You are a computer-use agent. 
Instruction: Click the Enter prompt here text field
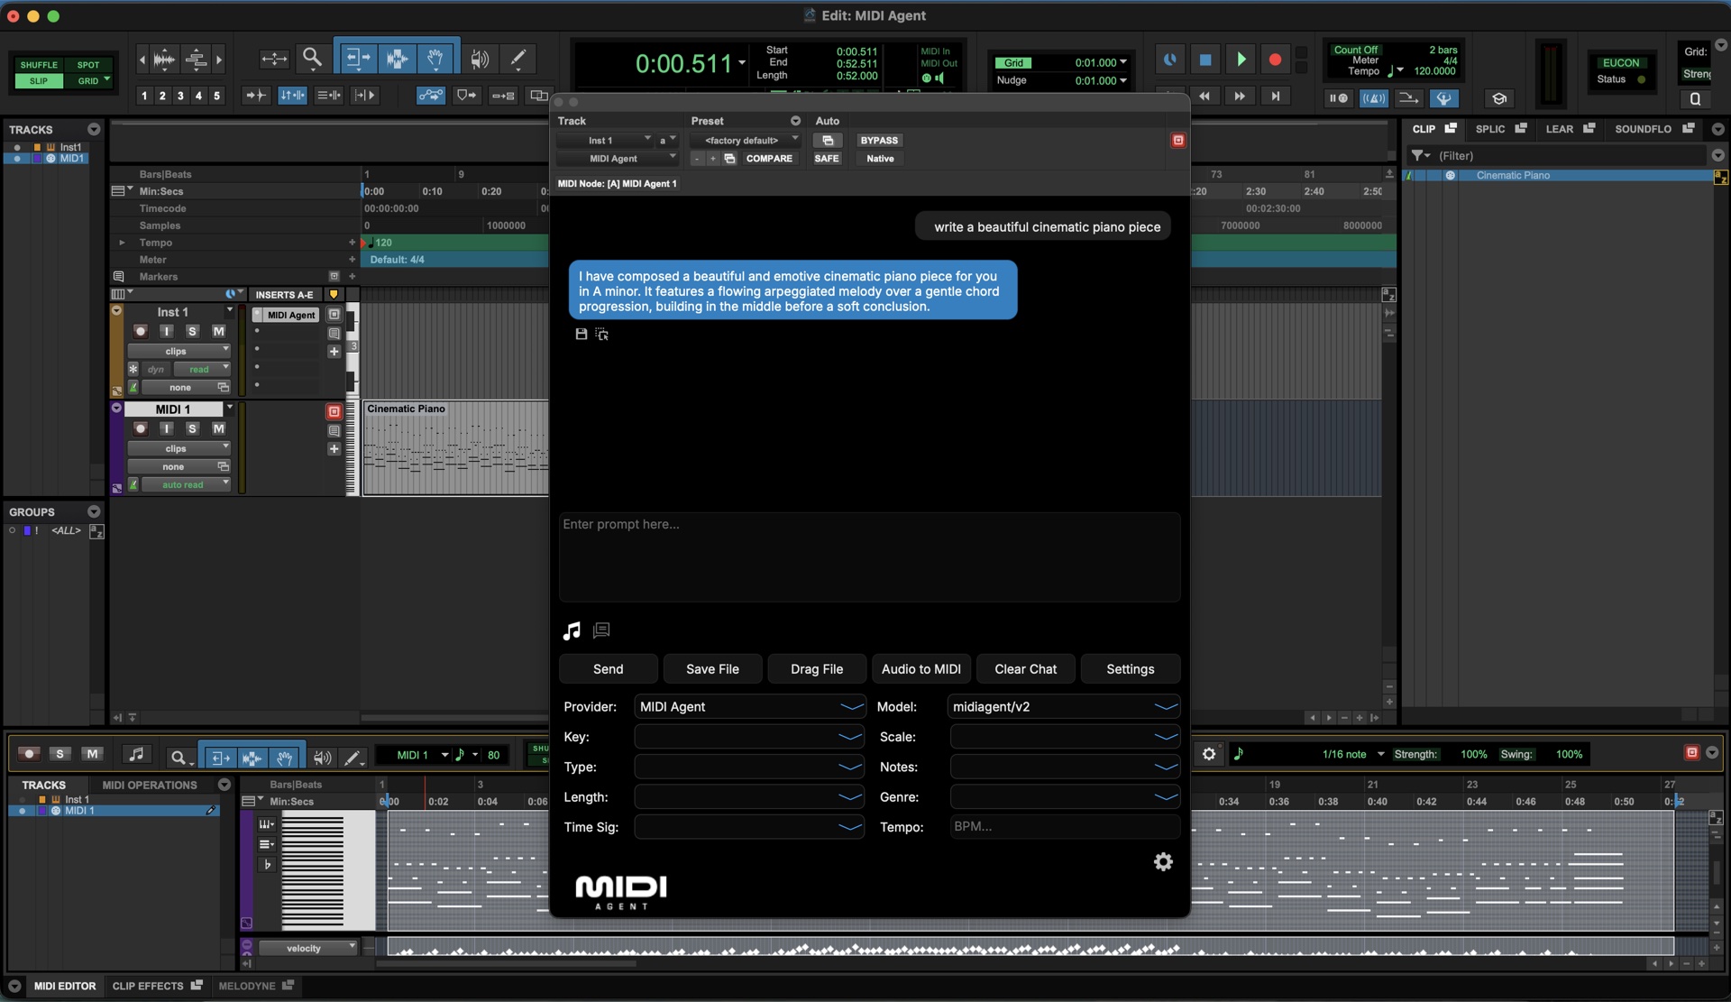coord(868,557)
